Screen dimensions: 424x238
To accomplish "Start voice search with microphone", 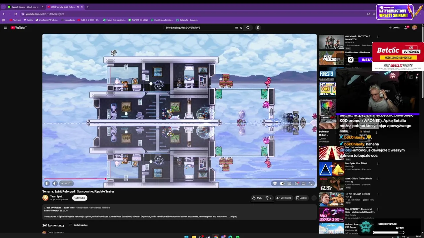I will [x=258, y=28].
